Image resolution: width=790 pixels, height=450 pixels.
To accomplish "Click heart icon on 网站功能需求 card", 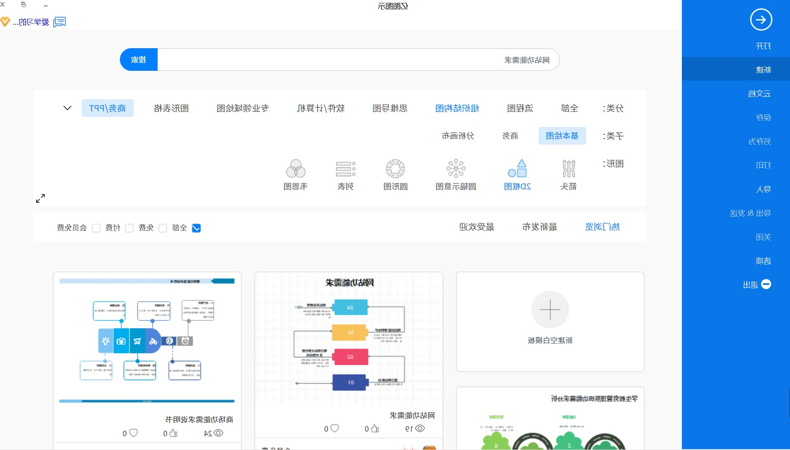I will 334,428.
